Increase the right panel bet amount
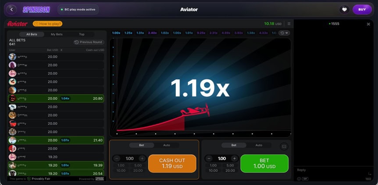This screenshot has height=185, width=378. 234,159
